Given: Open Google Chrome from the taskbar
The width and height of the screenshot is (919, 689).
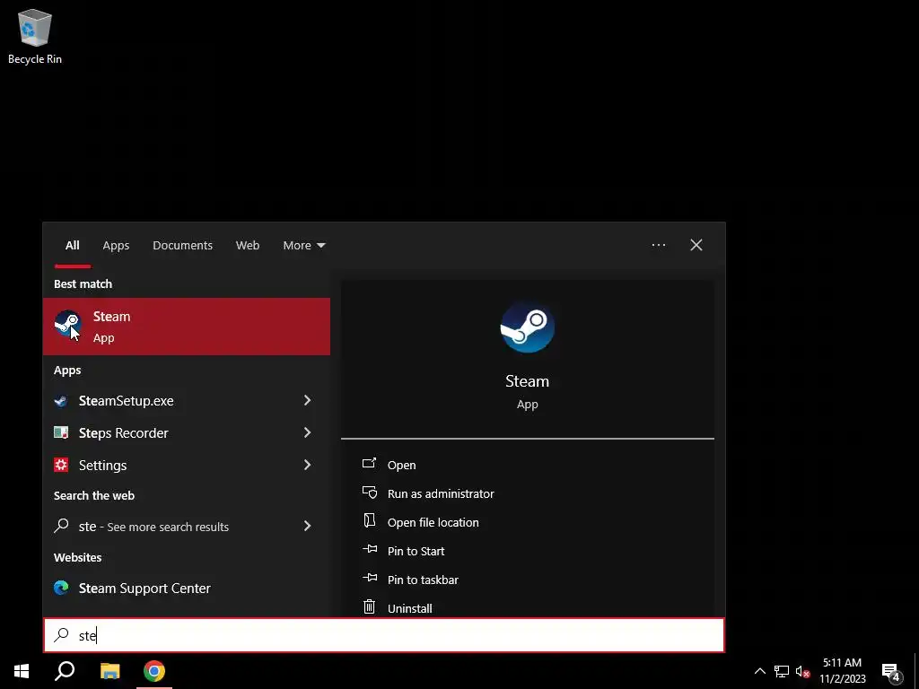Looking at the screenshot, I should 154,671.
